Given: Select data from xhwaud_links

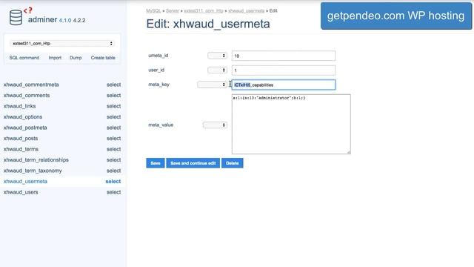Looking at the screenshot, I should tap(113, 106).
